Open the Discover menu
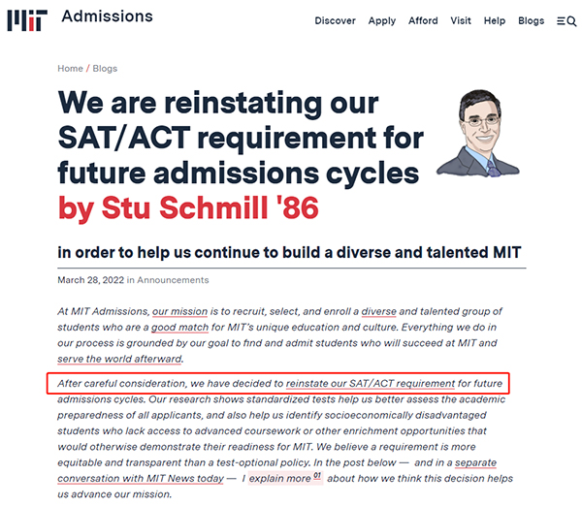582x507 pixels. tap(335, 20)
